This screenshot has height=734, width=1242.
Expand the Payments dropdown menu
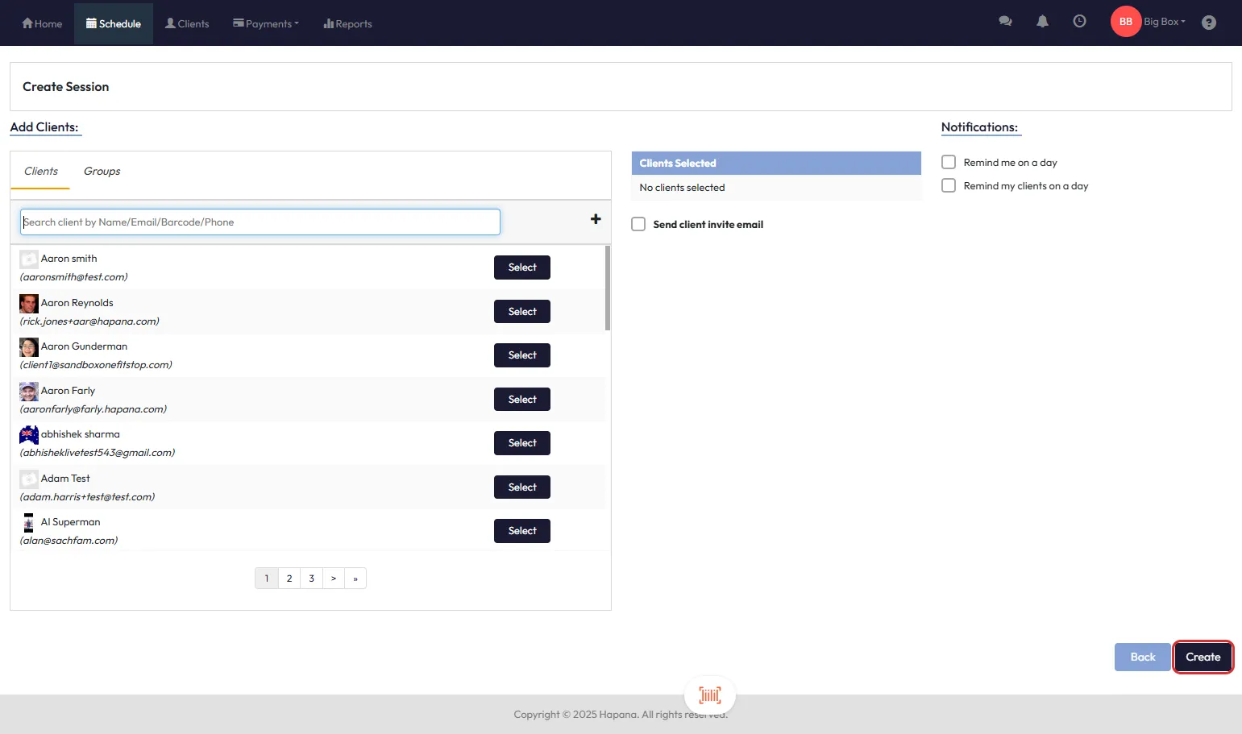pos(266,23)
